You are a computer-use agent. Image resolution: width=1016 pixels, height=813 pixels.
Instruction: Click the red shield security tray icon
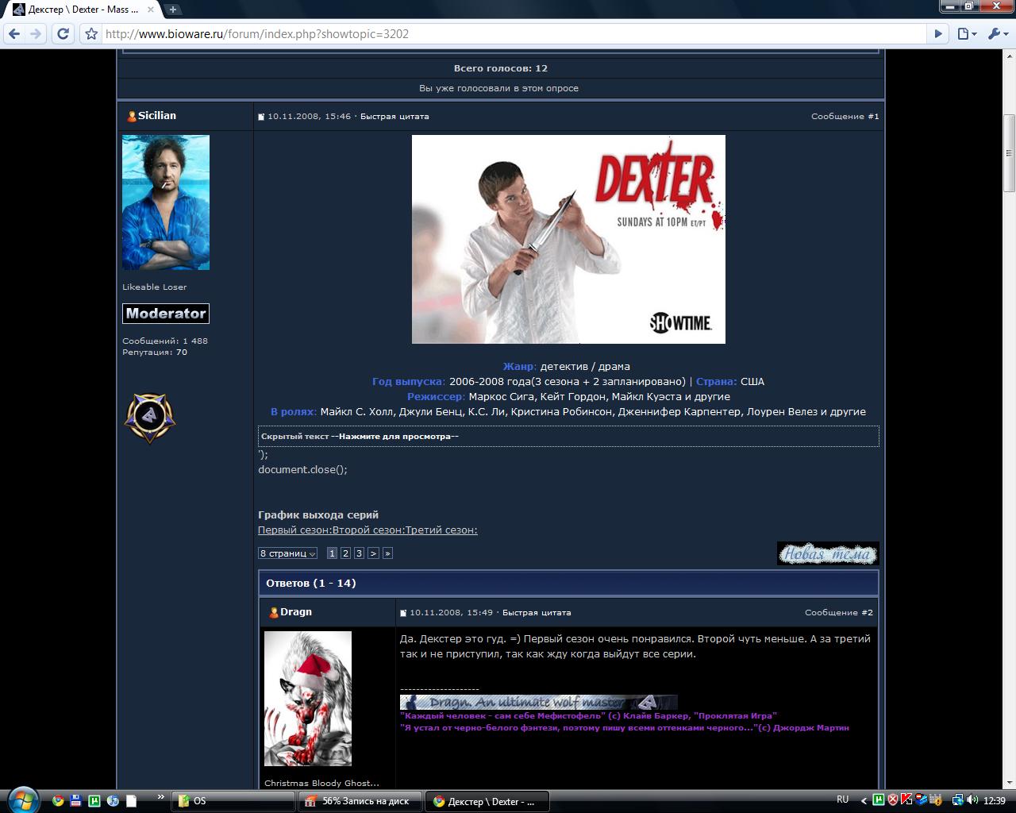click(893, 800)
